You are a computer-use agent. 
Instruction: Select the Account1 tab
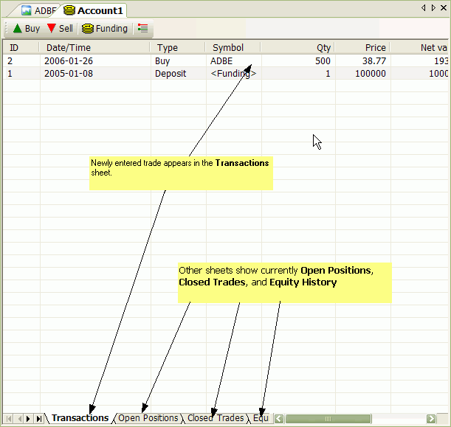[x=94, y=10]
